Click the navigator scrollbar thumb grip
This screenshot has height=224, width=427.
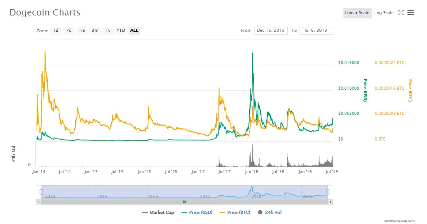(185, 202)
